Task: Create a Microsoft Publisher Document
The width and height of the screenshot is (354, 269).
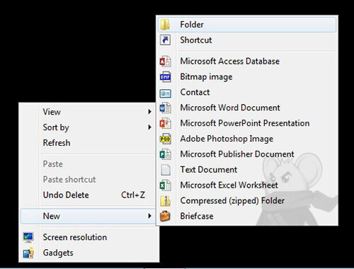Action: point(247,154)
